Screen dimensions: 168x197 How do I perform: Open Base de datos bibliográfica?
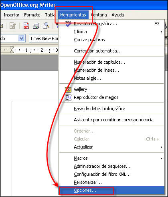(111, 109)
